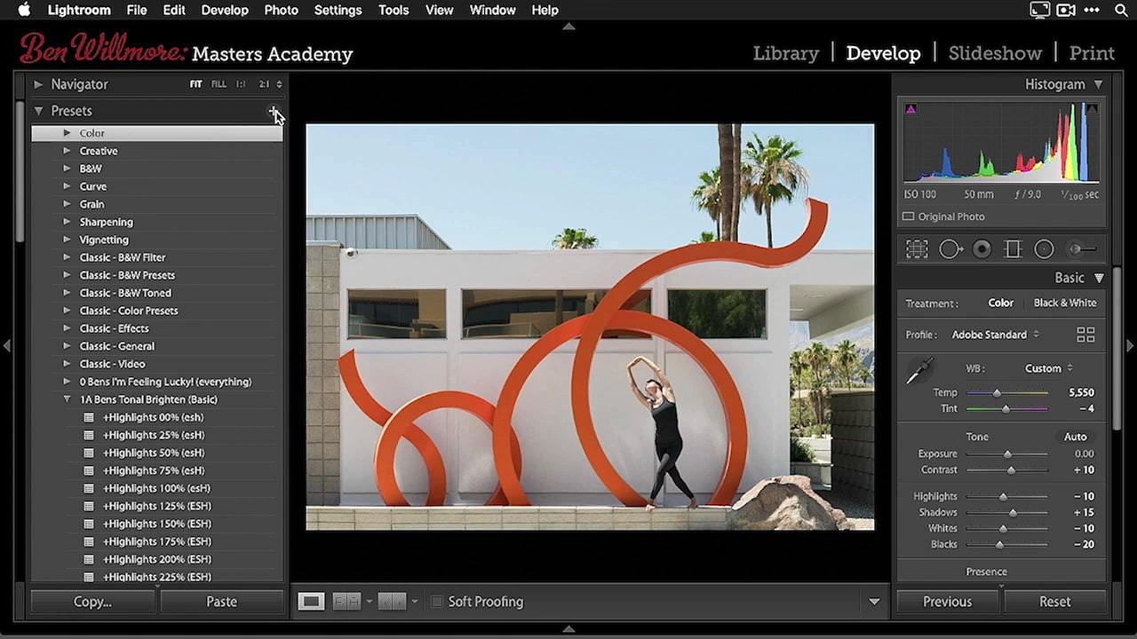This screenshot has width=1137, height=639.
Task: Expand the Color preset folder
Action: pos(67,133)
